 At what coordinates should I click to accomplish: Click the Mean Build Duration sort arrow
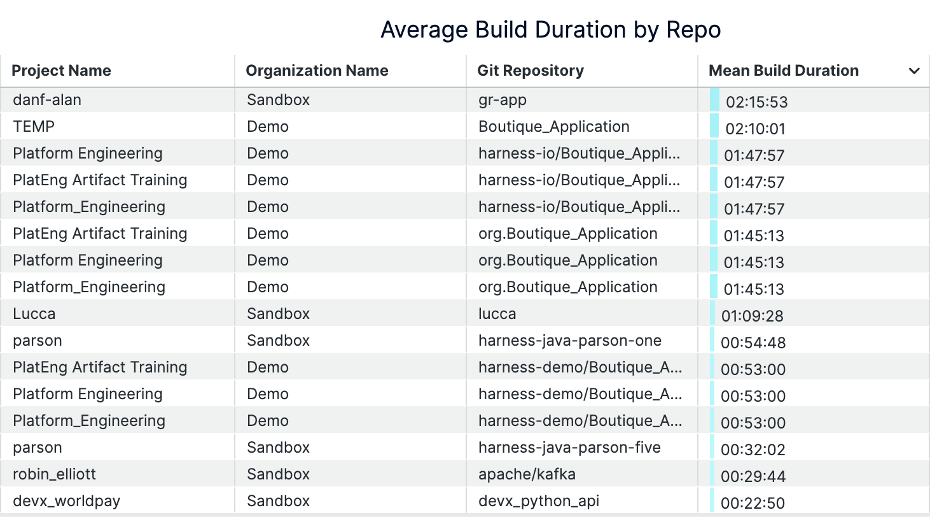914,71
